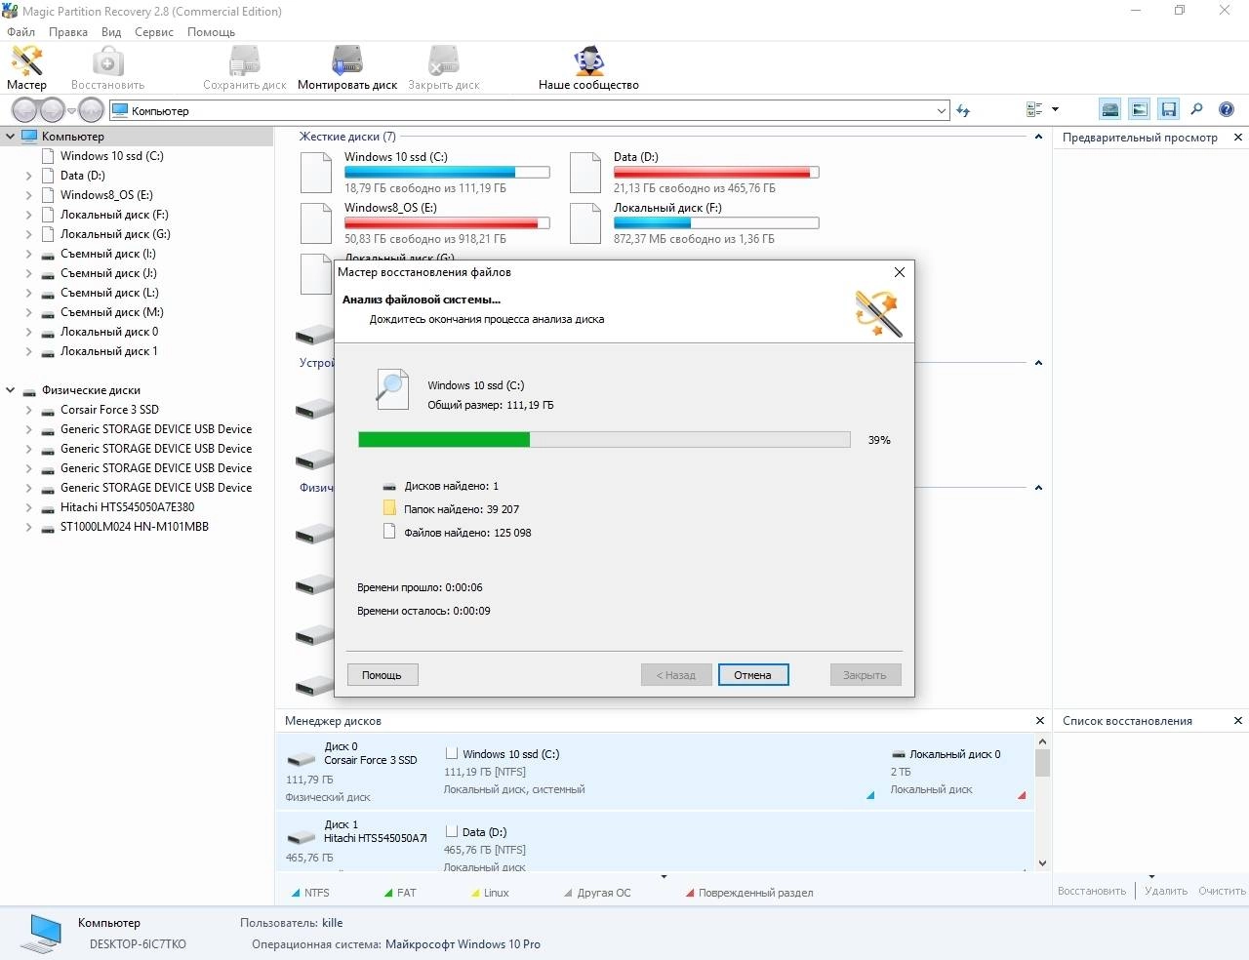Click the refresh arrows icon beside address bar

click(963, 110)
